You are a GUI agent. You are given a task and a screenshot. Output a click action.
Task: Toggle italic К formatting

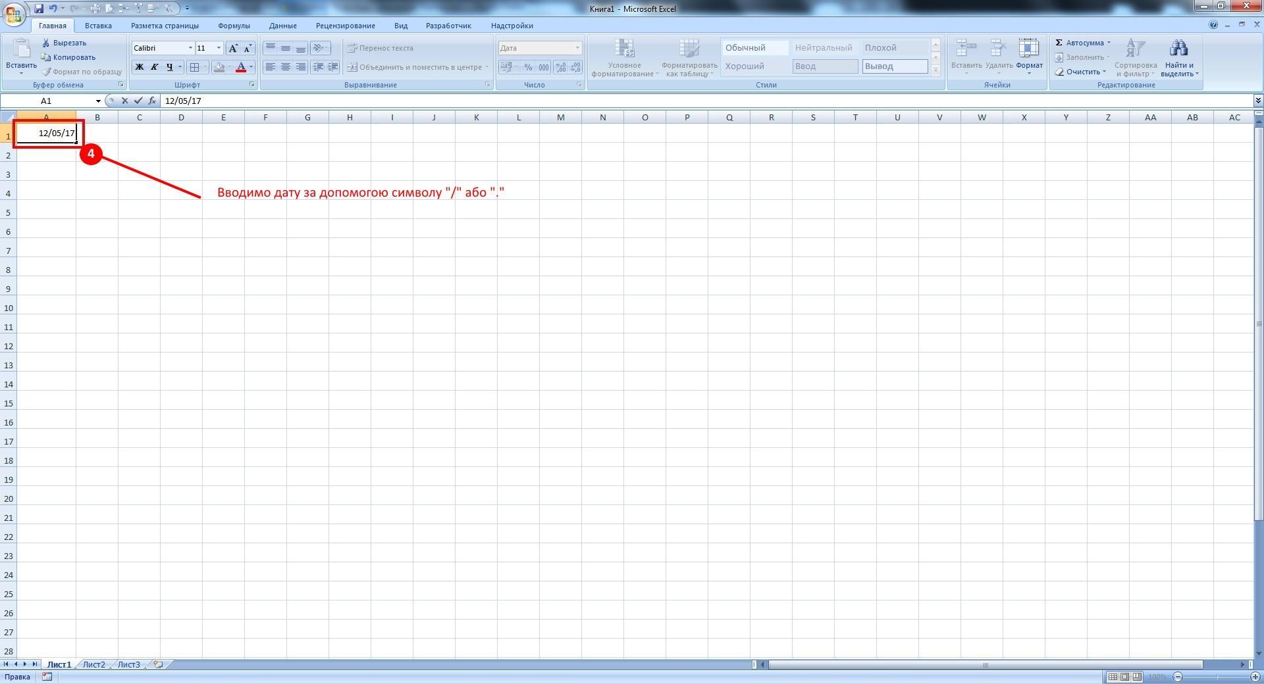(x=154, y=67)
